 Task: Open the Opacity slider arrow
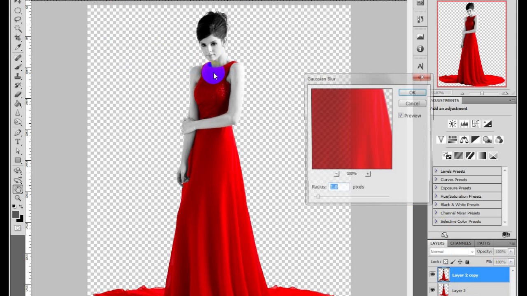coord(511,251)
